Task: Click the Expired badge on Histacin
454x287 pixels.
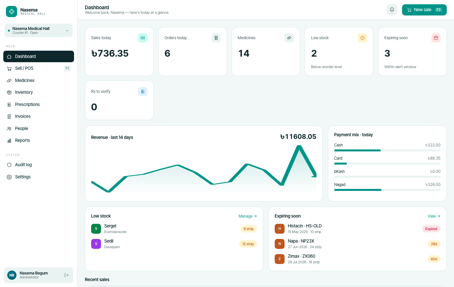Action: [x=431, y=229]
